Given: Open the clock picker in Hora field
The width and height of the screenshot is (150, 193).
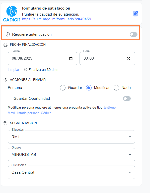Looking at the screenshot, I should coord(128,59).
